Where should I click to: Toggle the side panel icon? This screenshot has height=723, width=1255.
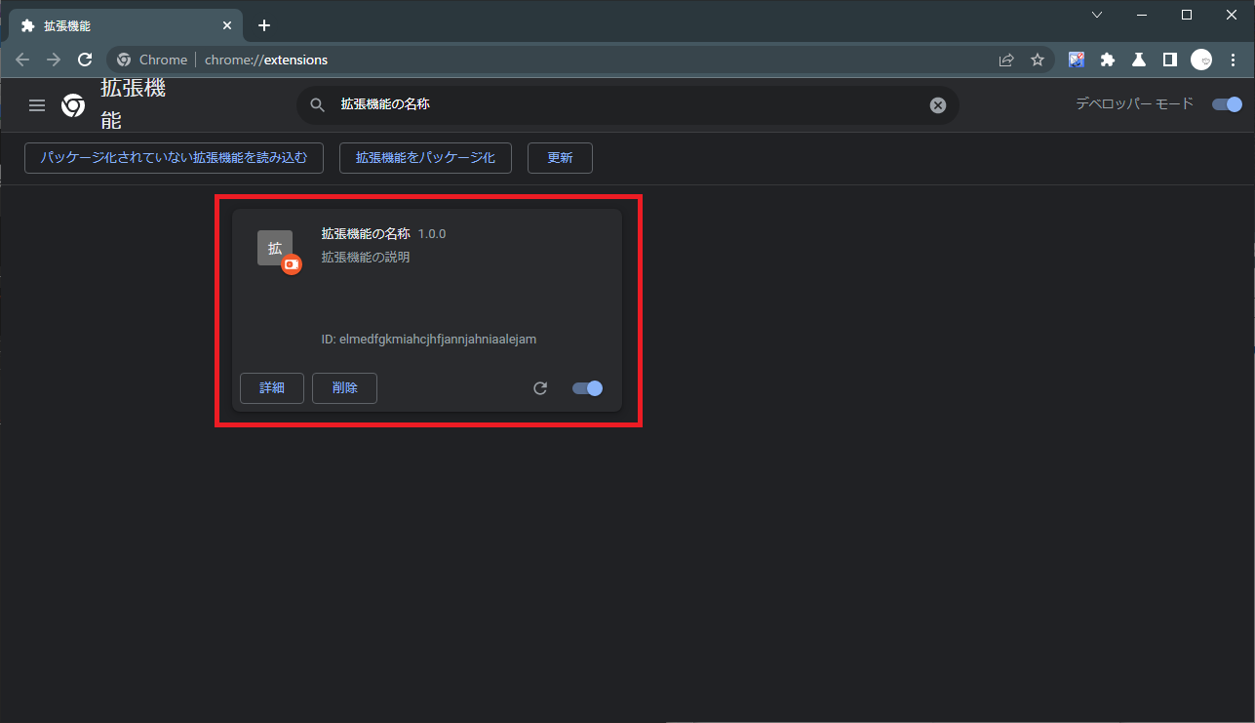coord(1169,60)
